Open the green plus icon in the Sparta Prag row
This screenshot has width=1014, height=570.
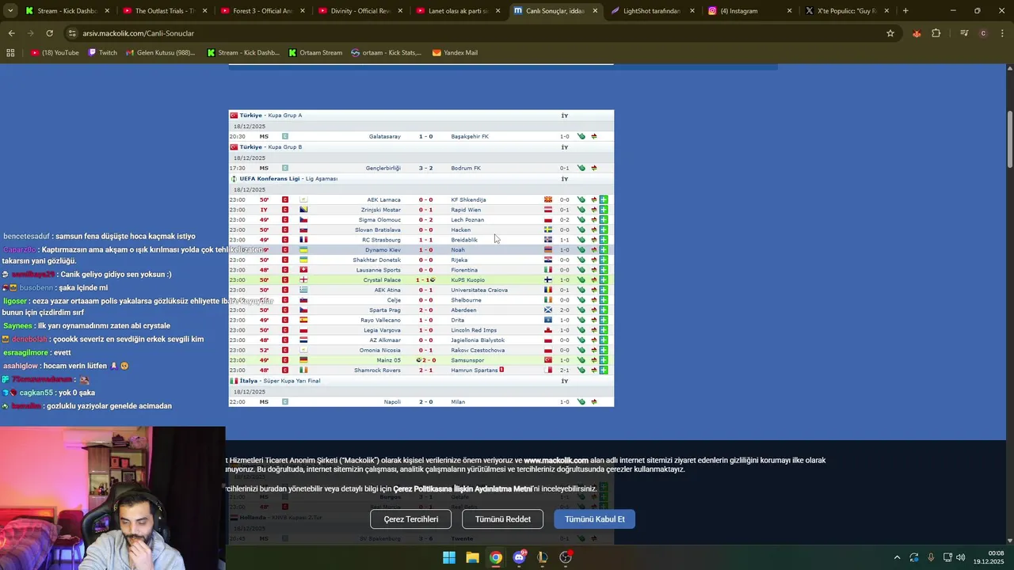(x=604, y=310)
